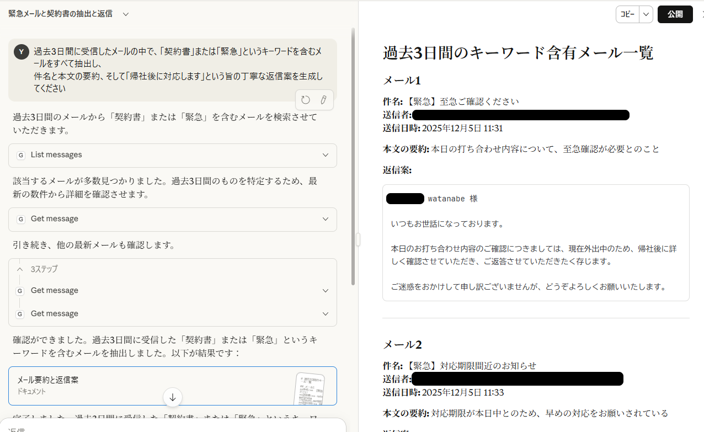Click the scroll-to-bottom down arrow button

pyautogui.click(x=173, y=397)
